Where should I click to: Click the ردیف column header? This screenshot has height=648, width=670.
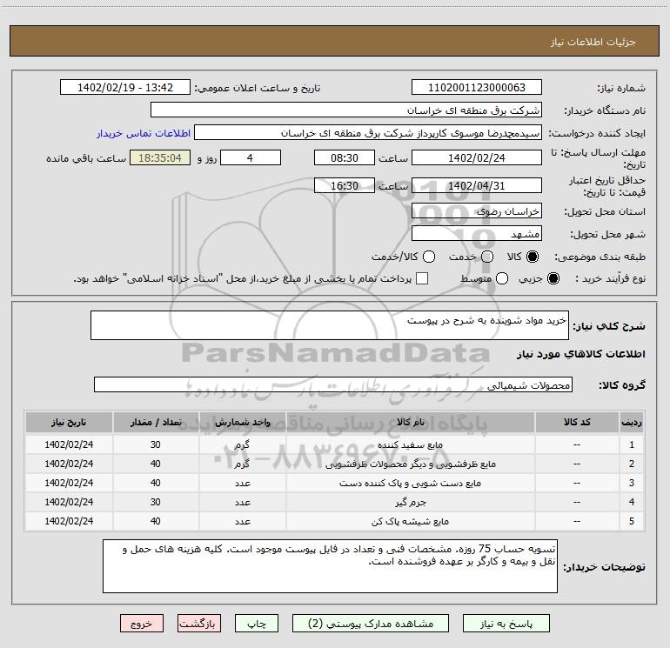[x=632, y=423]
